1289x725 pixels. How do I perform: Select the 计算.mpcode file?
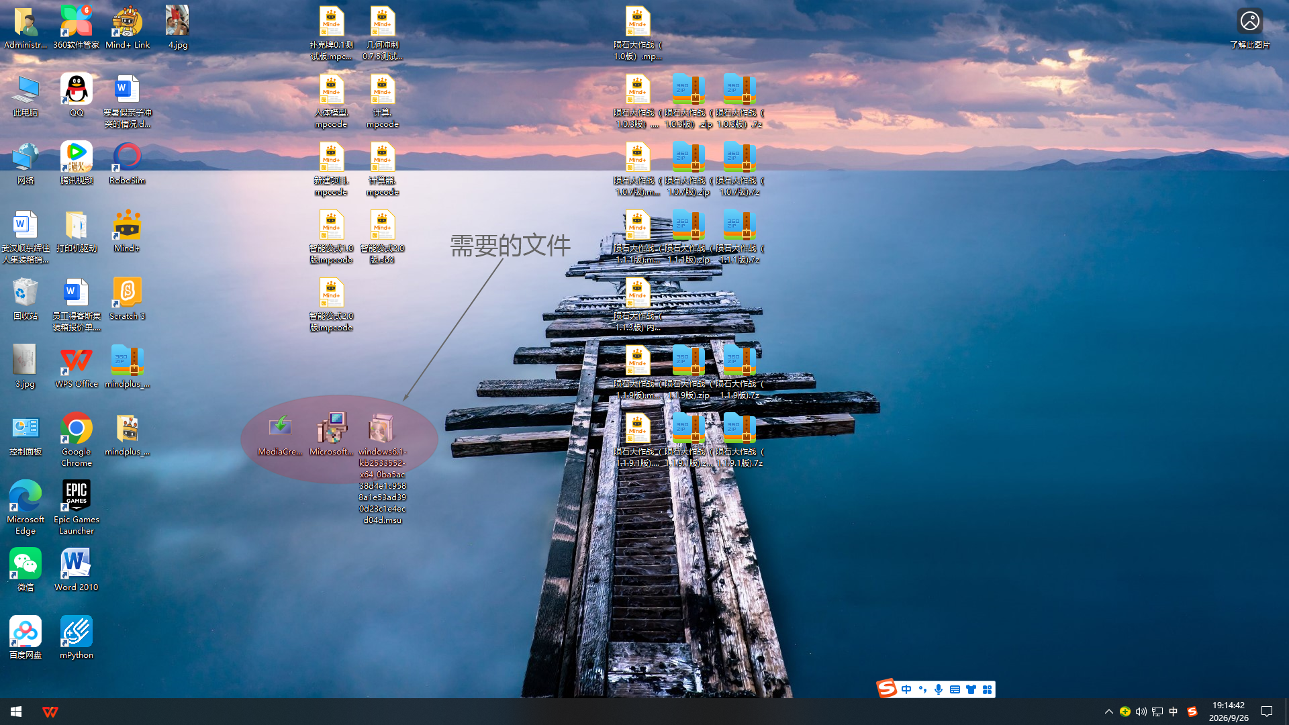pos(383,101)
